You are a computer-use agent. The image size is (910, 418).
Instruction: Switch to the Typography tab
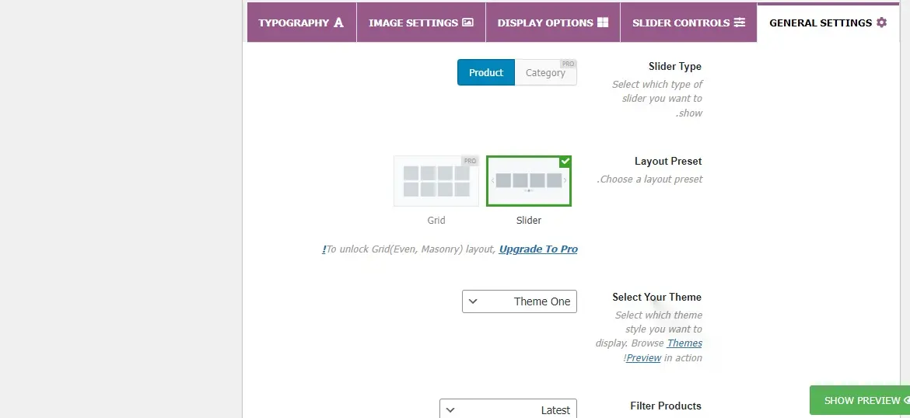301,23
